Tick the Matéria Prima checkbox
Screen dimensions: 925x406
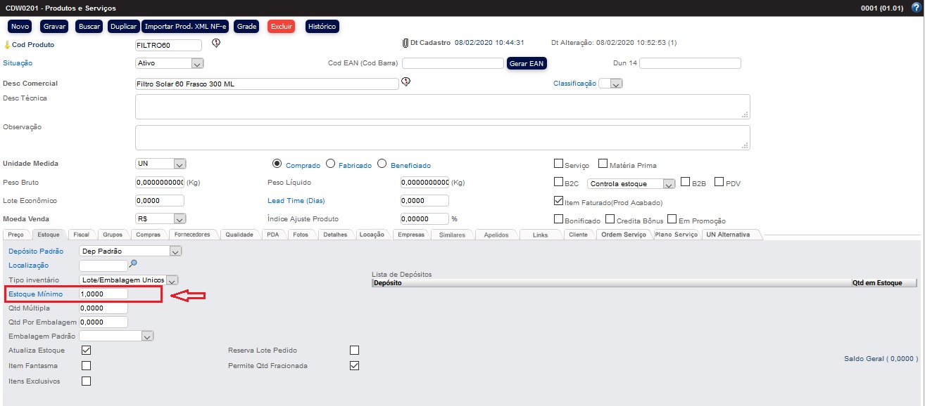click(603, 164)
